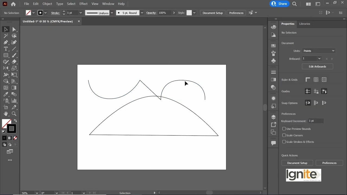
Task: Open the 50% zoom level dropdown
Action: click(37, 193)
